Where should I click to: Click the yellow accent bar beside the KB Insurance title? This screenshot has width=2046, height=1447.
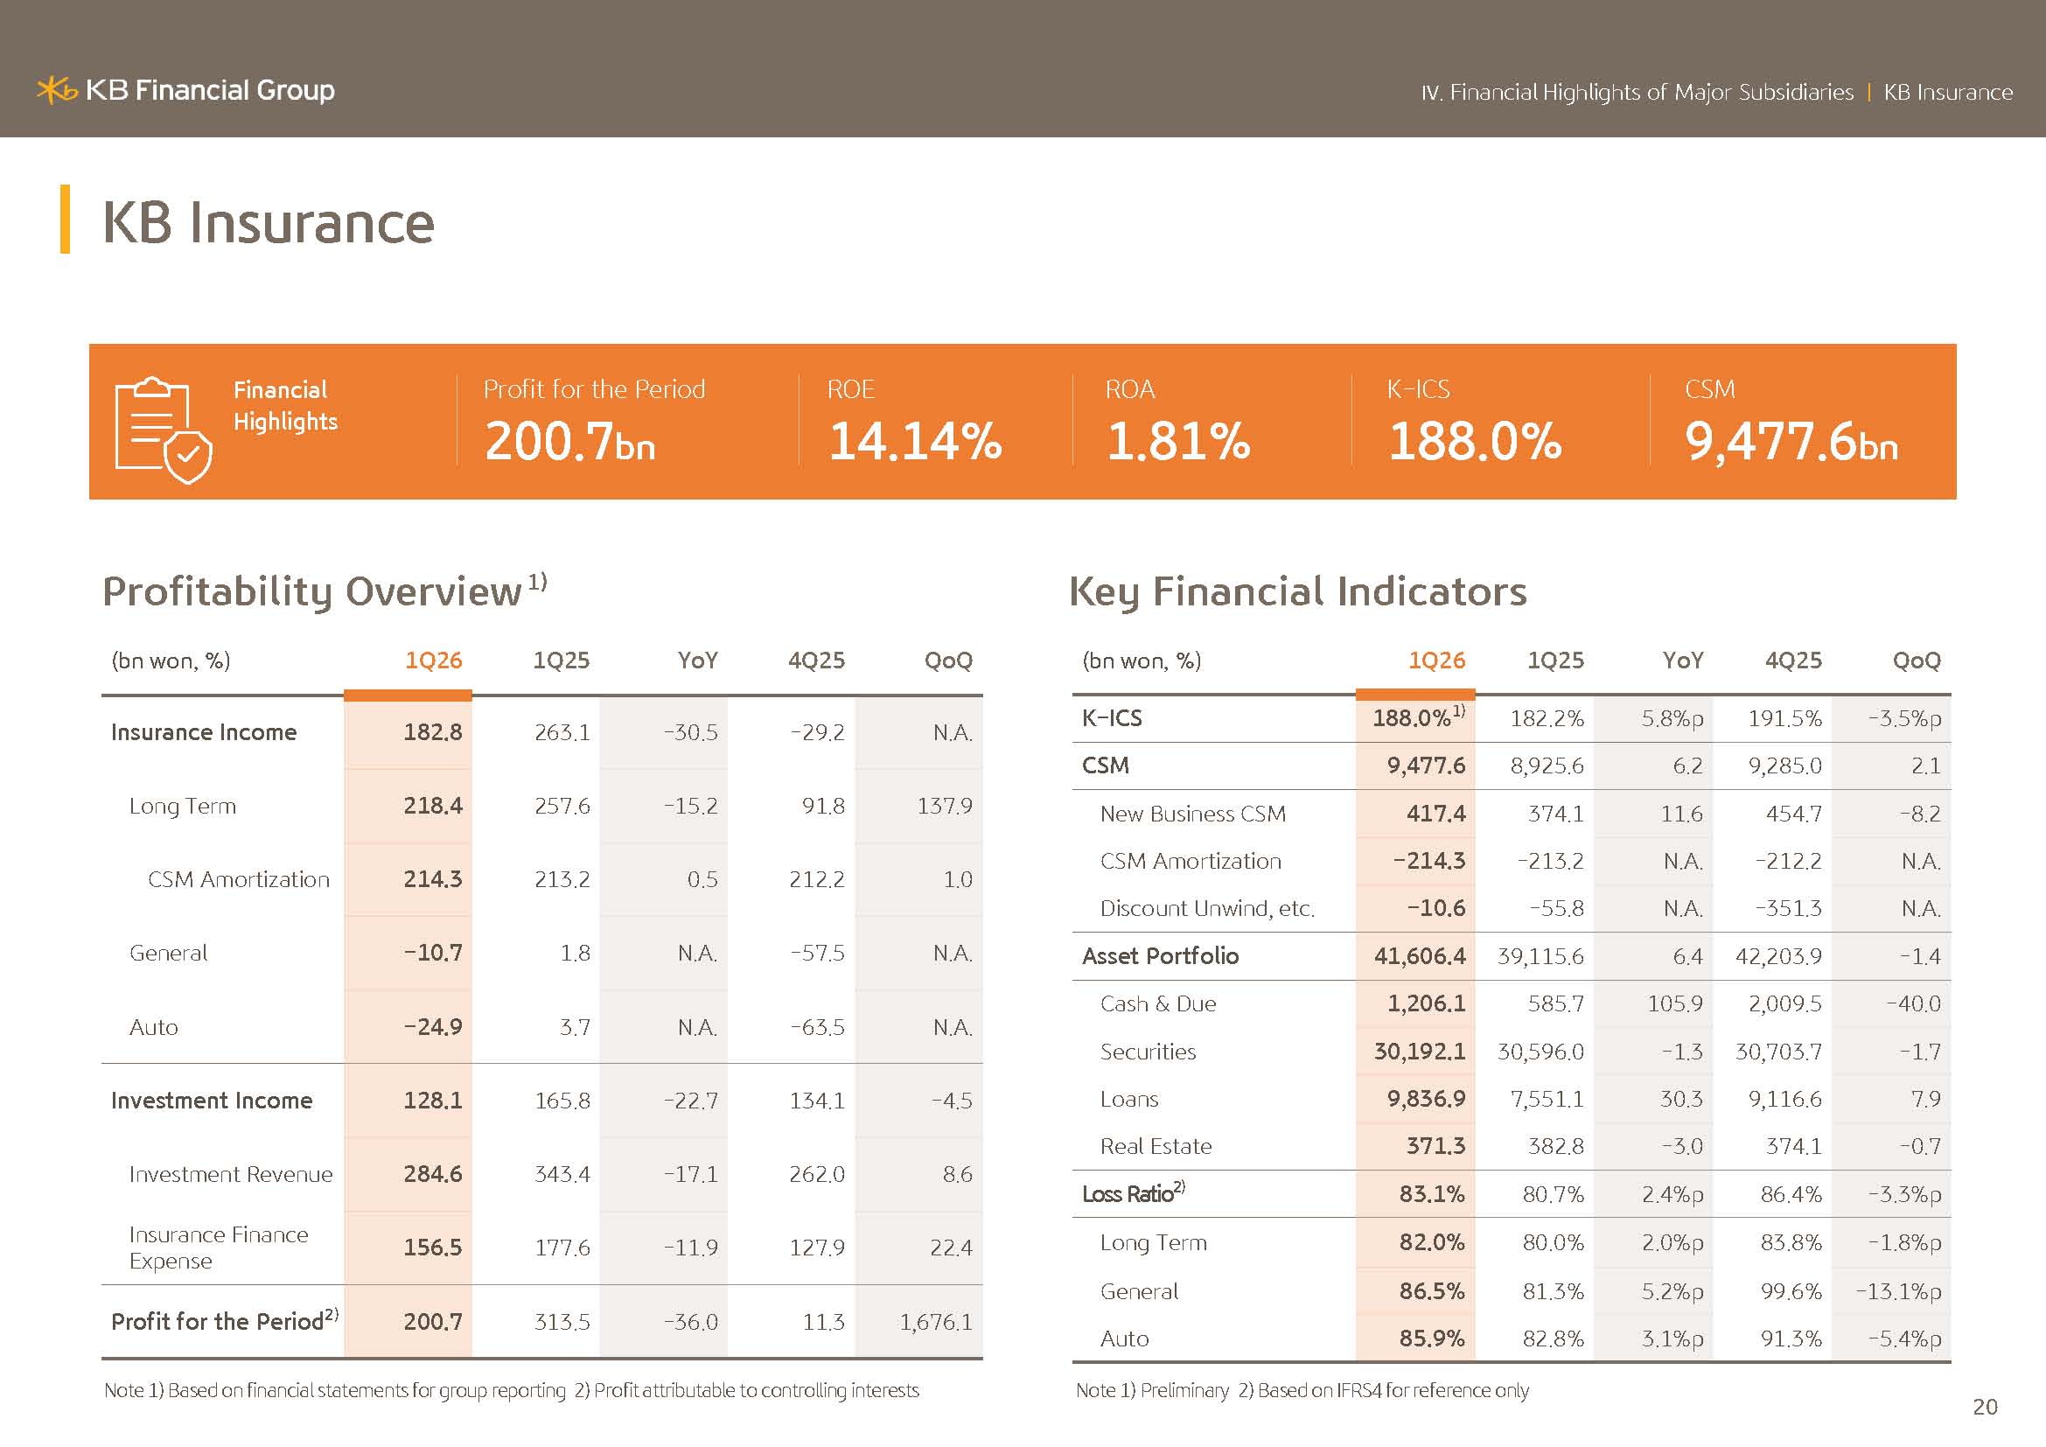65,220
